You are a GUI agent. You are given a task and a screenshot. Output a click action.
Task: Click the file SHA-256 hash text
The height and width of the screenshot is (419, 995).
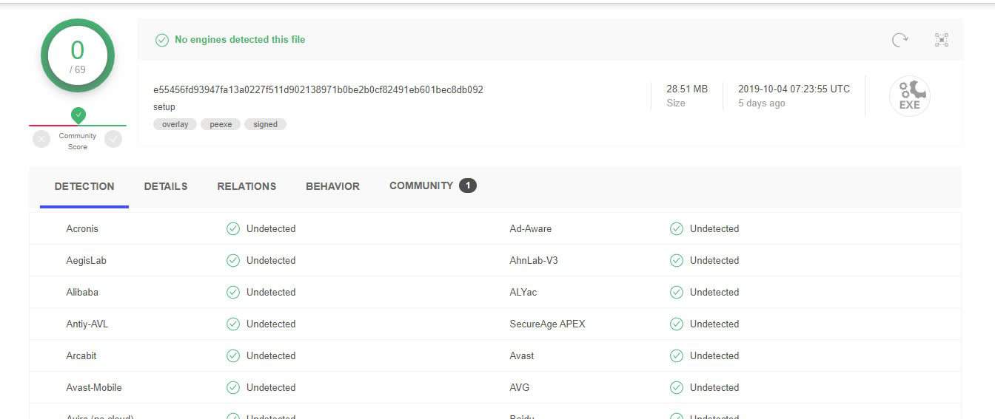318,89
